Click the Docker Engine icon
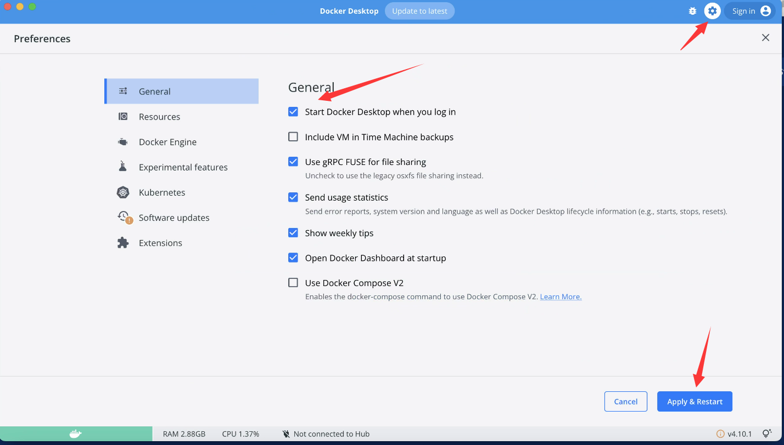Viewport: 784px width, 445px height. point(123,142)
